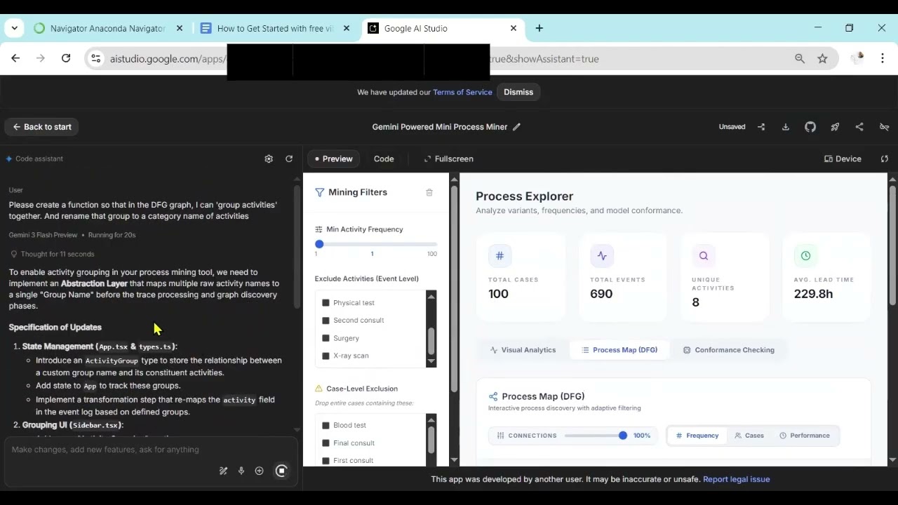Select the Cases view mode
898x505 pixels.
(x=749, y=436)
